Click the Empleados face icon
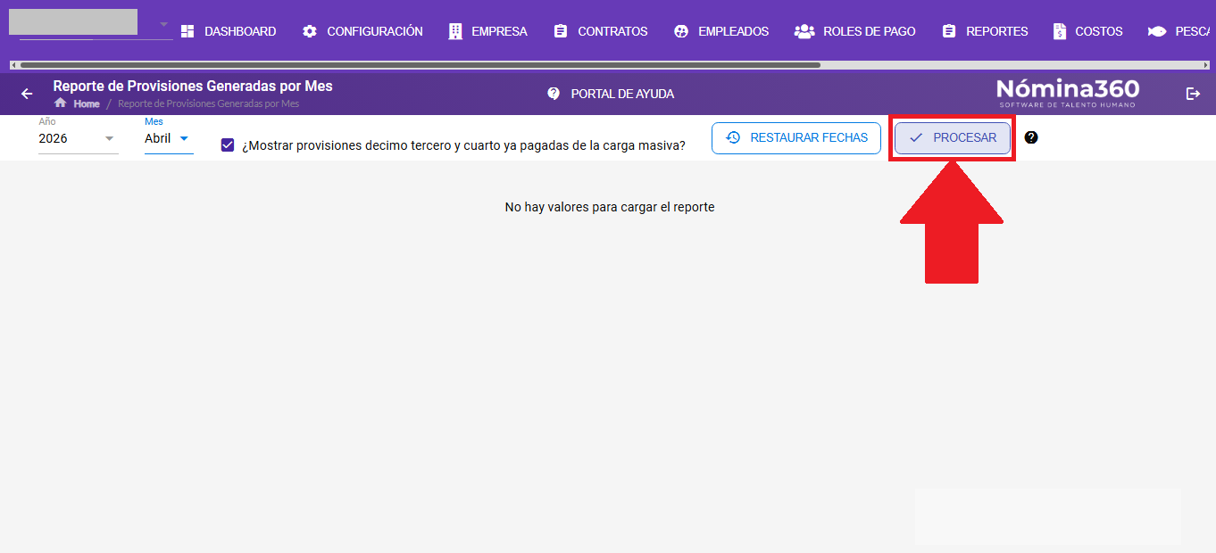 681,31
